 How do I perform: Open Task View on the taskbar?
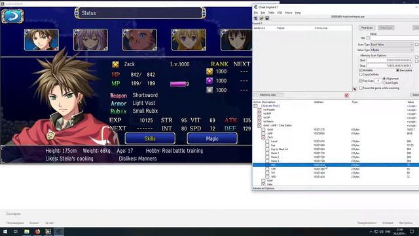[x=16, y=231]
